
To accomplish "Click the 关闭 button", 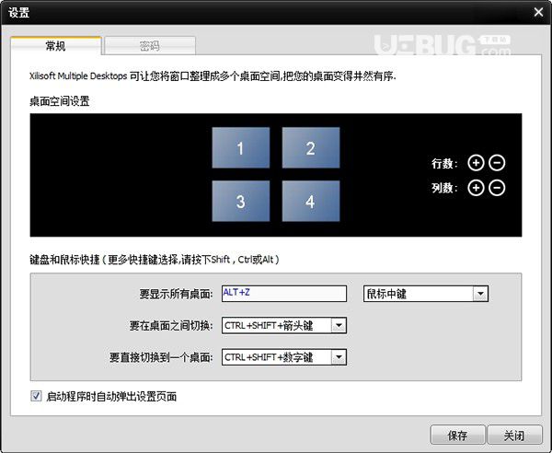I will (x=514, y=436).
